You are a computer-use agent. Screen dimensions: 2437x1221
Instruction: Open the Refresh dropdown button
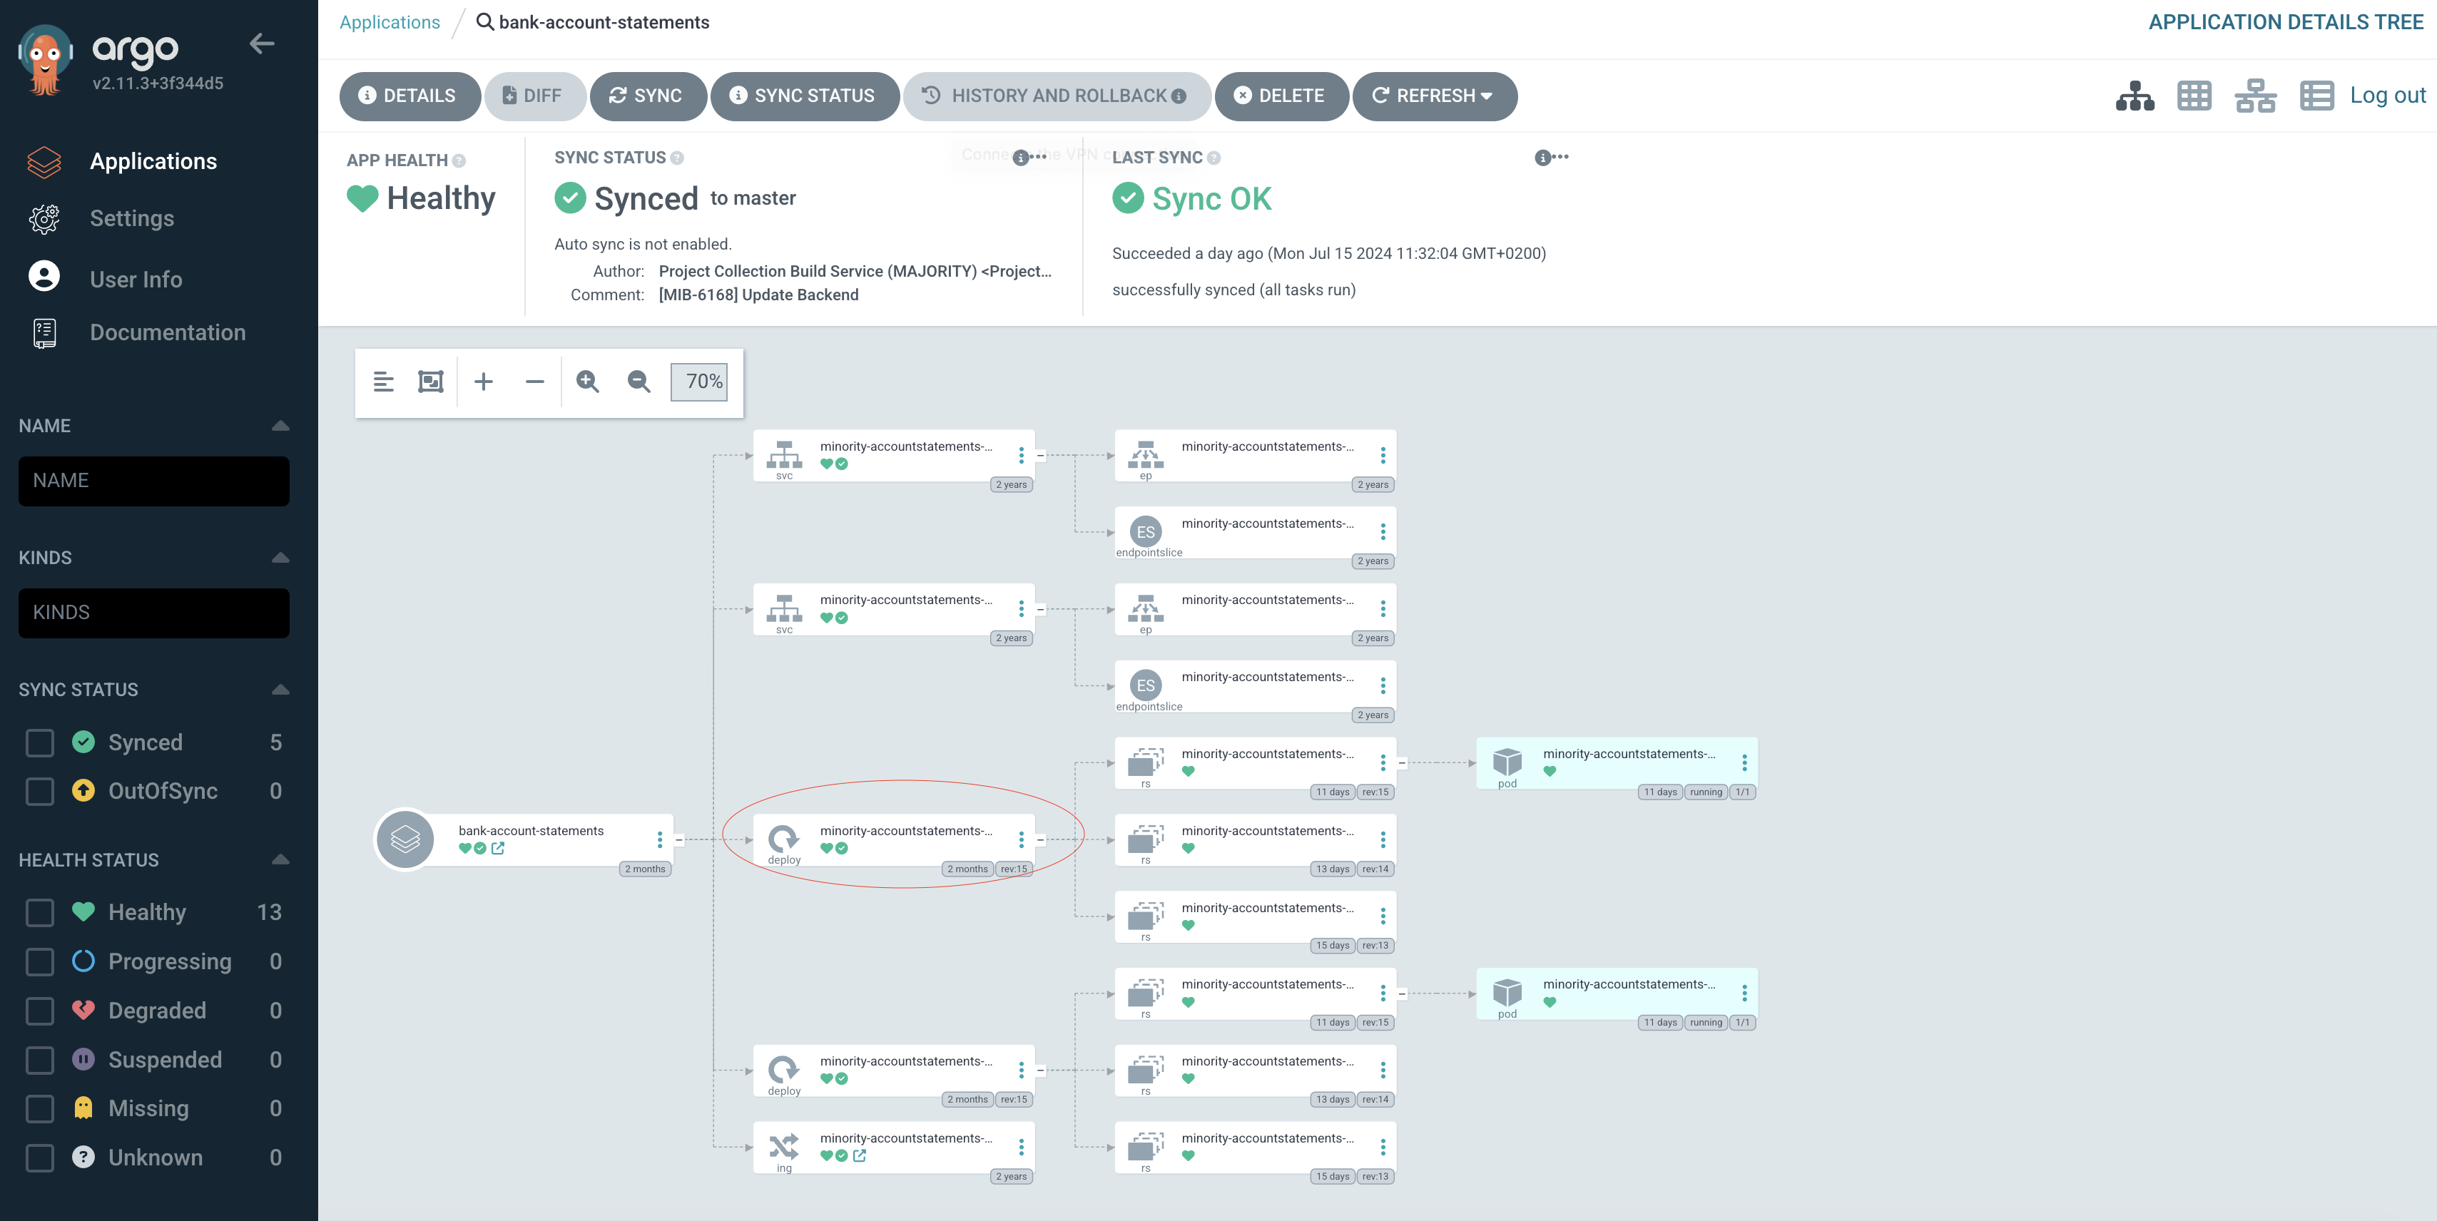click(1434, 96)
